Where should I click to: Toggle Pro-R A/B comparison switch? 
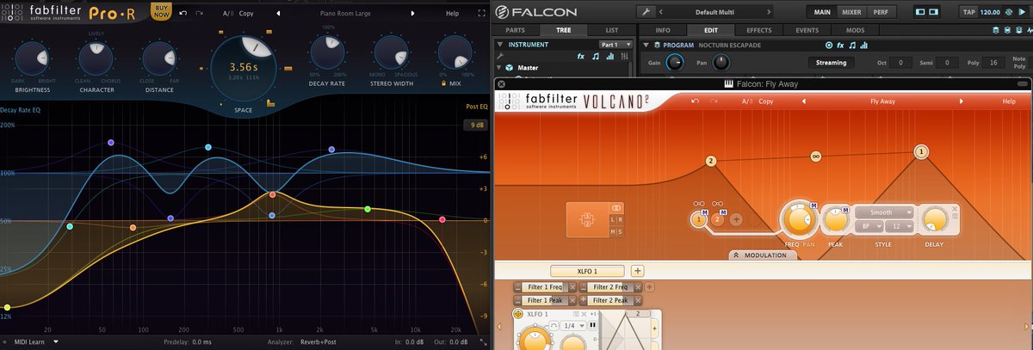pyautogui.click(x=227, y=14)
